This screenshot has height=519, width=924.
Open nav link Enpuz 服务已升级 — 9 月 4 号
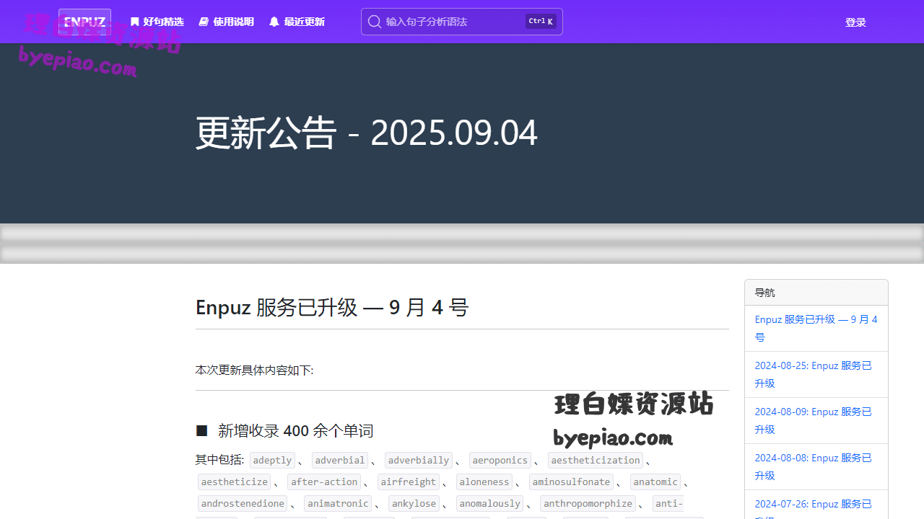[x=816, y=328]
